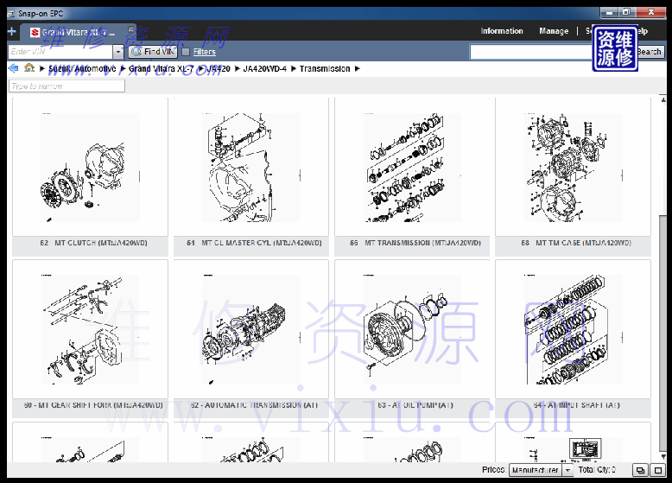Screen dimensions: 672x483
Task: Open MT TM CASE diagram thumbnail
Action: 573,167
